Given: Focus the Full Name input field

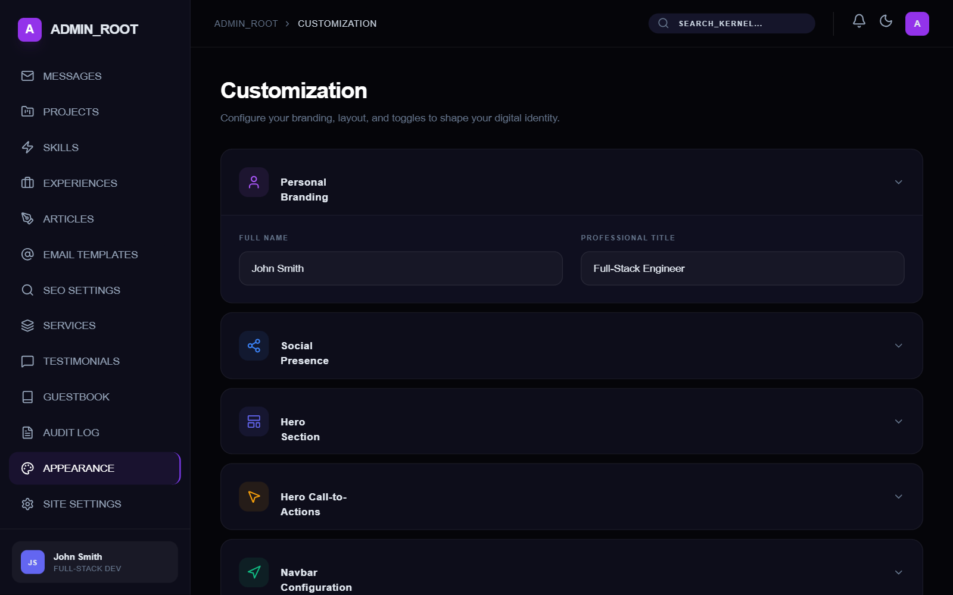Looking at the screenshot, I should tap(401, 268).
